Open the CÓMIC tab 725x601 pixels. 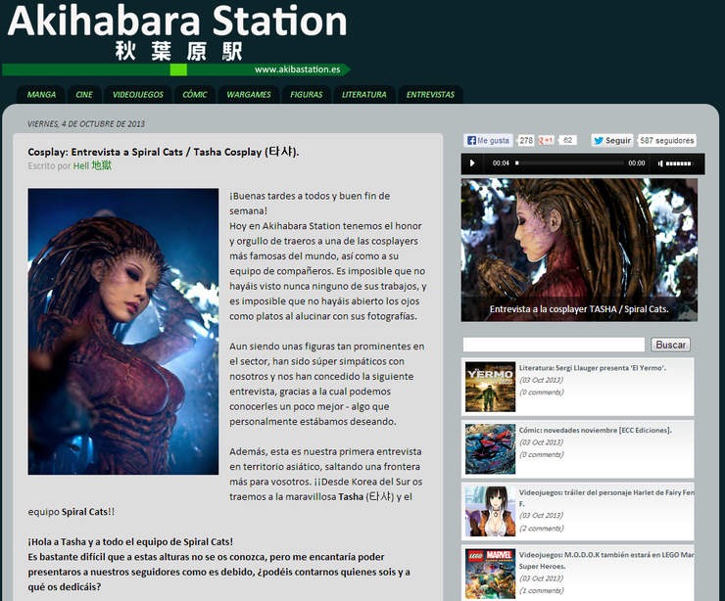coord(195,95)
